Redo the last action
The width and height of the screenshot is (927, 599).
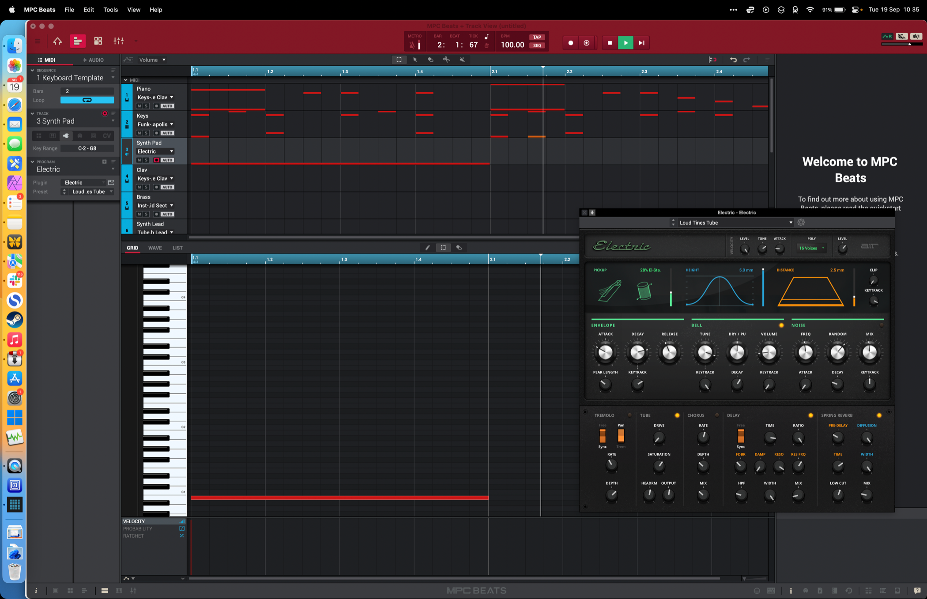747,60
